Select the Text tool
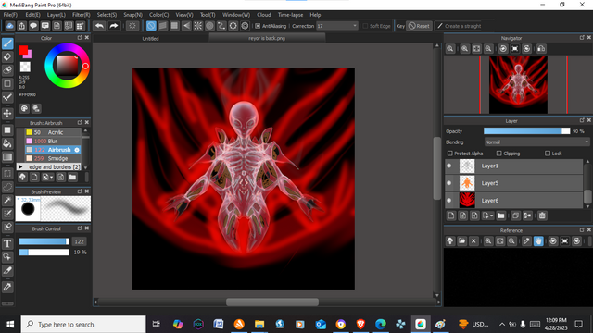The height and width of the screenshot is (333, 593). point(7,244)
